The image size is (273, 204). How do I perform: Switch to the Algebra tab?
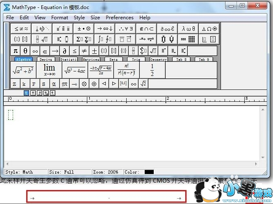click(23, 60)
